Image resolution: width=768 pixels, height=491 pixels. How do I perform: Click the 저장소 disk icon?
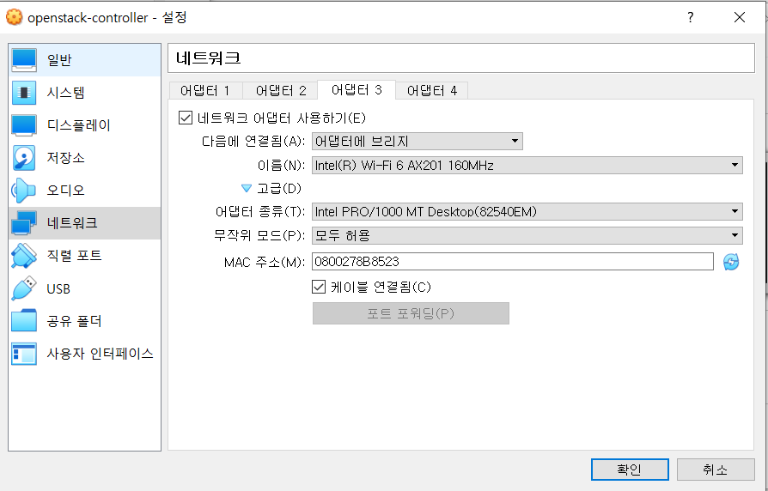coord(23,158)
